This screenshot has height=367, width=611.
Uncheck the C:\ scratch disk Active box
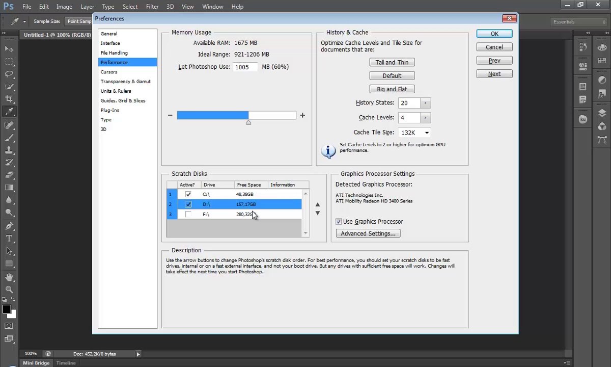(188, 194)
